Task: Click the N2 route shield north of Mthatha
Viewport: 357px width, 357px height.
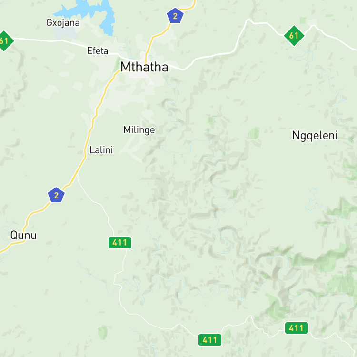Action: pos(175,16)
